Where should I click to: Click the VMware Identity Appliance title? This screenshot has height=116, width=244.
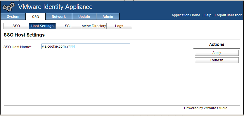pyautogui.click(x=56, y=7)
